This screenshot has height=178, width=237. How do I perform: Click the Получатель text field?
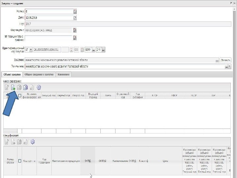click(125, 67)
